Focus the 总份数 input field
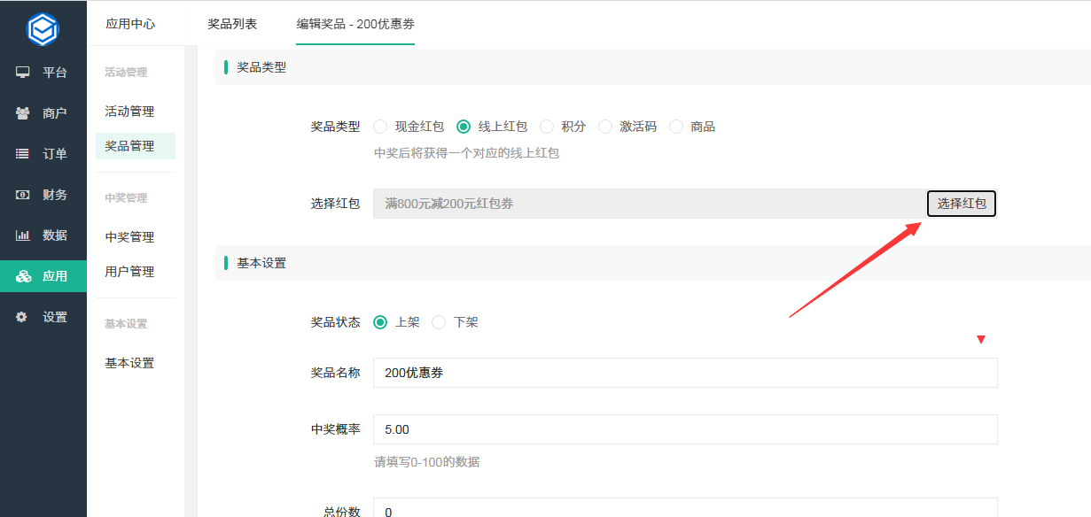The width and height of the screenshot is (1091, 517). click(685, 507)
